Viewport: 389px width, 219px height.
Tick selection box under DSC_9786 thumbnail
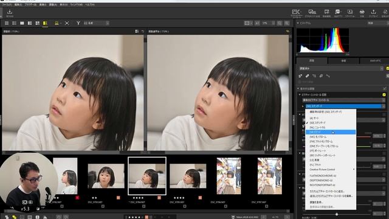(225, 206)
